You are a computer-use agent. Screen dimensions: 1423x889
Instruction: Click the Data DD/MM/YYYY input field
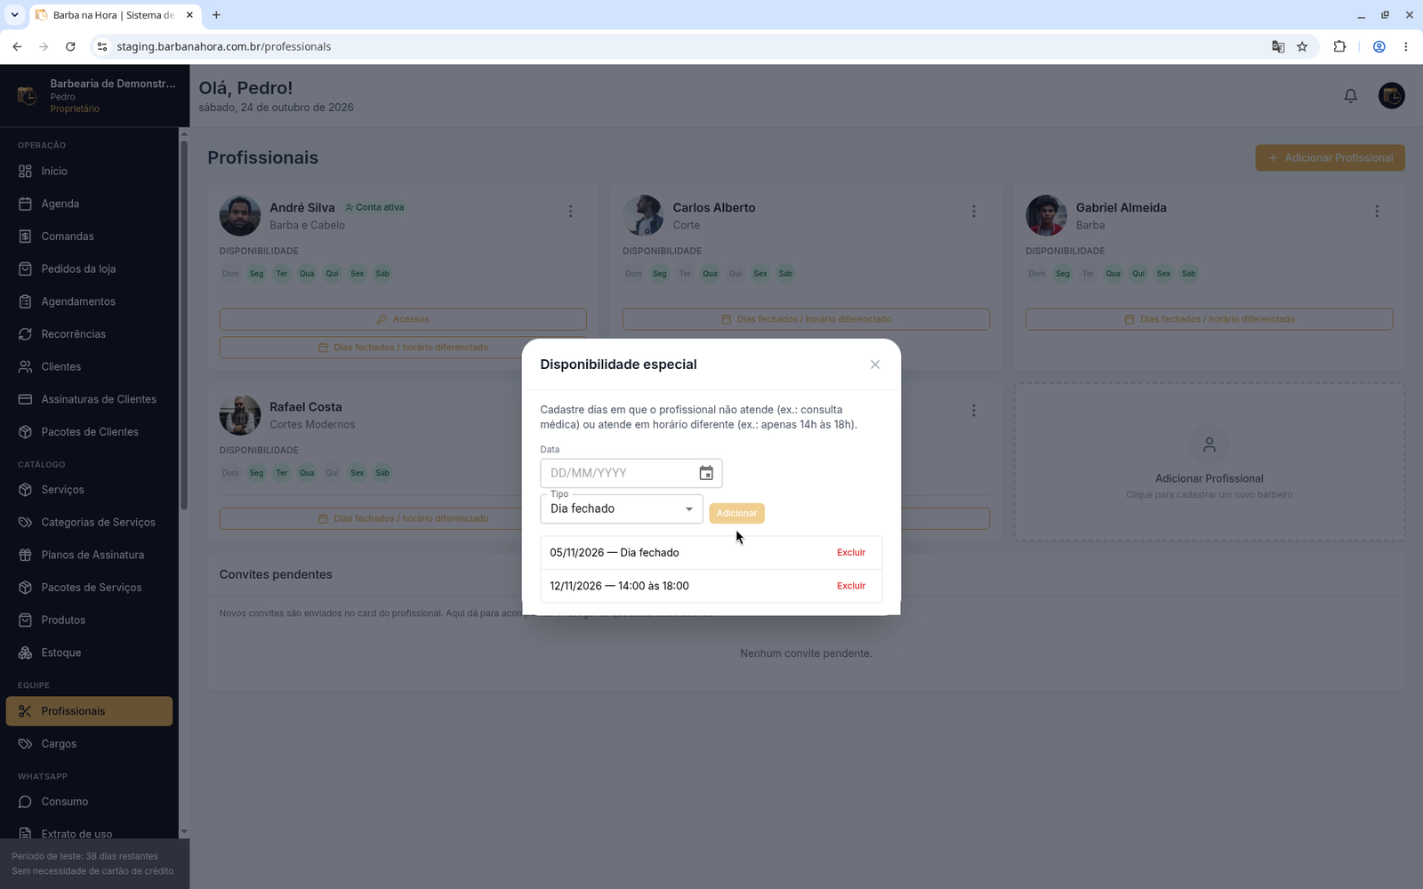pyautogui.click(x=631, y=473)
